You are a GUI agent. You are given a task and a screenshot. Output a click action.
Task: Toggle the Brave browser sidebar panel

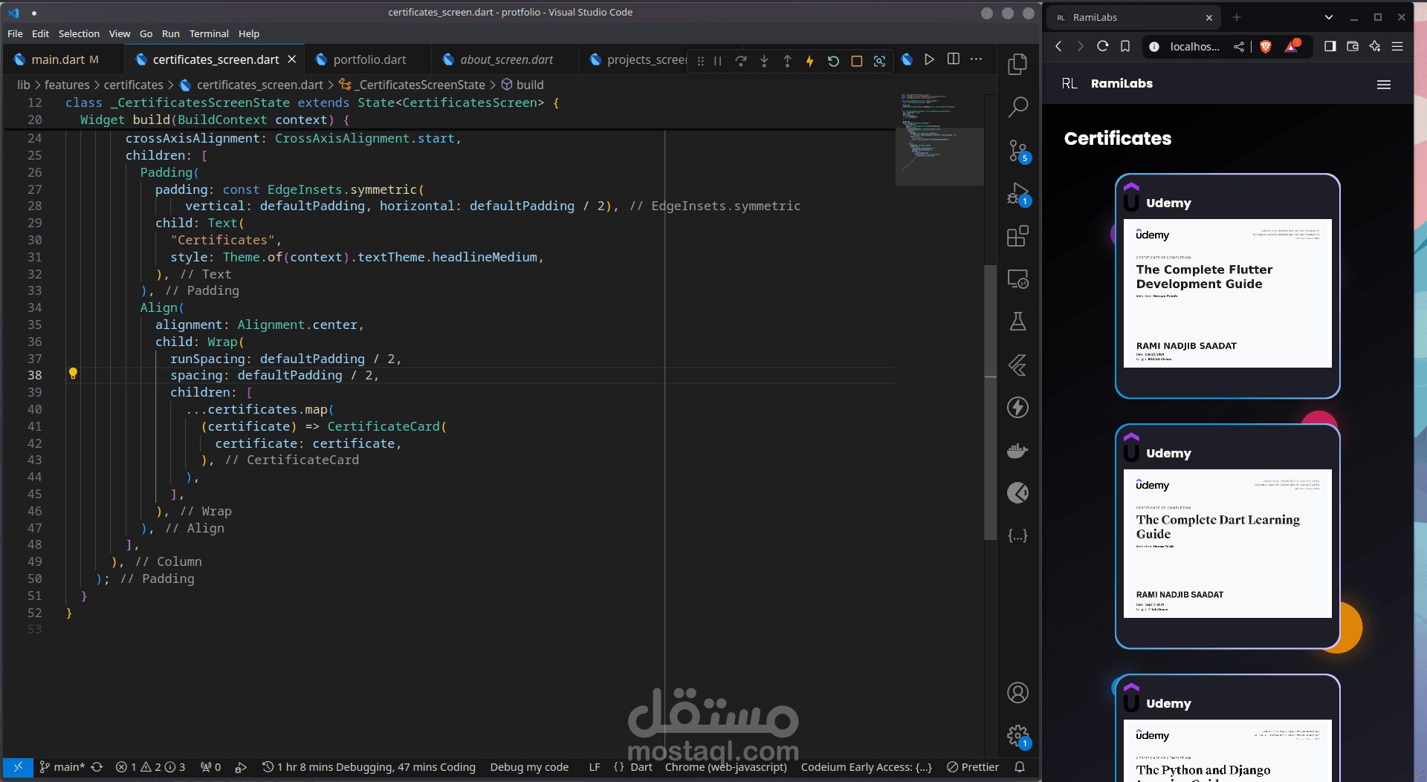pos(1330,46)
